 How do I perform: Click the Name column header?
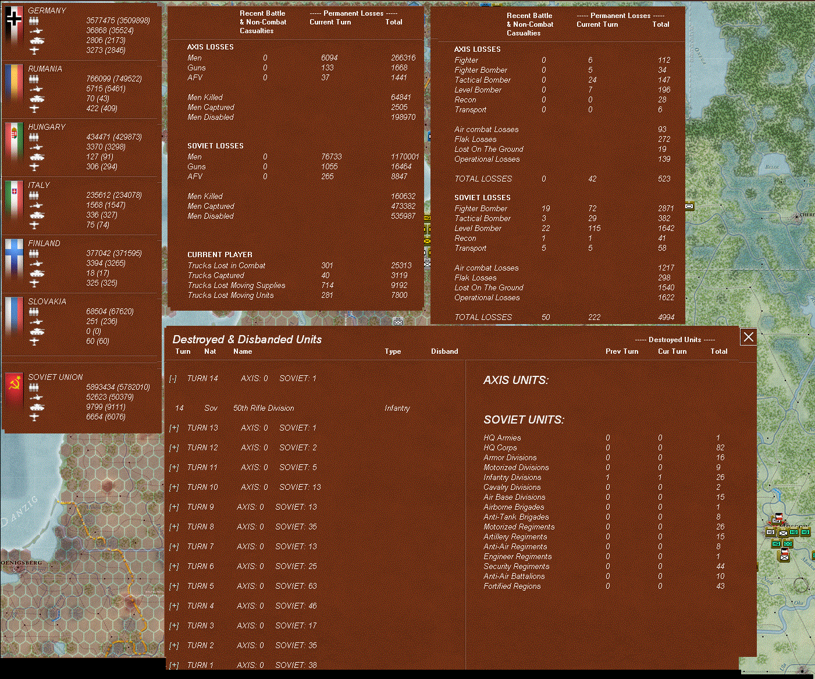(x=243, y=351)
